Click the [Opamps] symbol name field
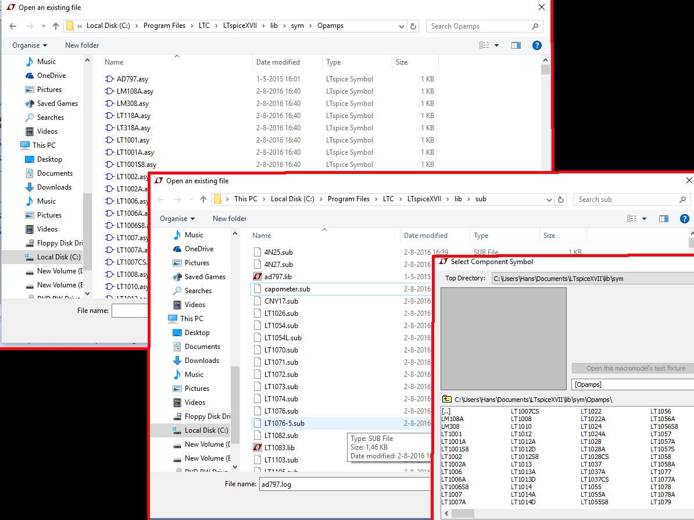Screen dimensions: 694x520 633,384
